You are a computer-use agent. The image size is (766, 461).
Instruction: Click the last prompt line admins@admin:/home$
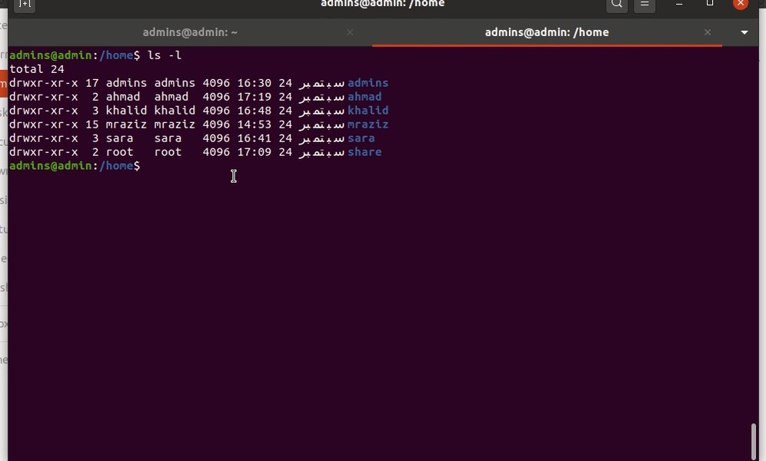point(75,166)
